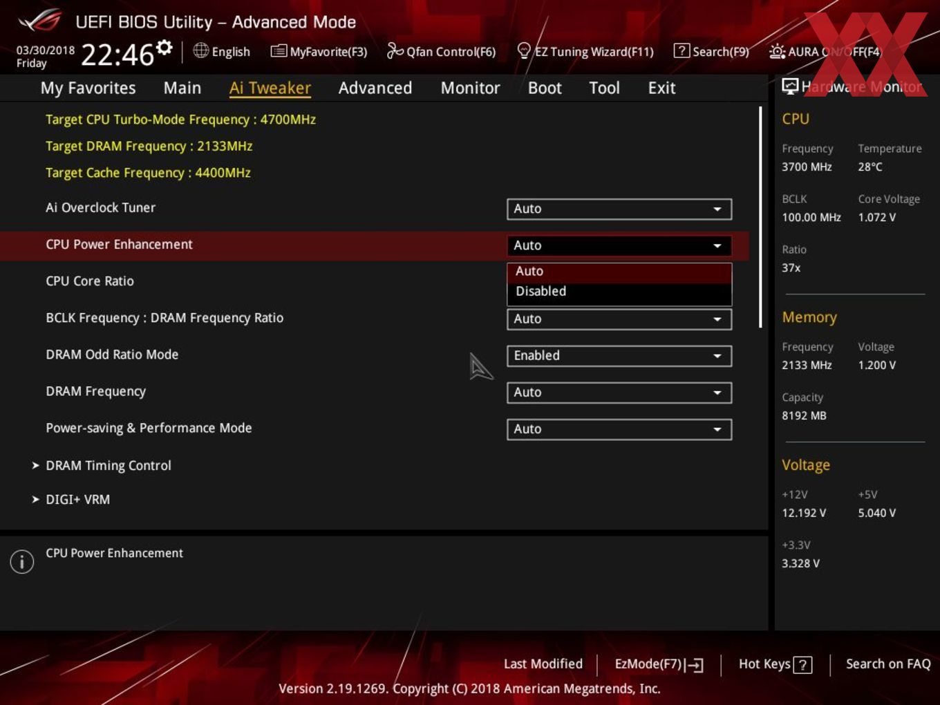This screenshot has height=705, width=940.
Task: Open BCLK Frequency DRAM Ratio dropdown
Action: (x=619, y=319)
